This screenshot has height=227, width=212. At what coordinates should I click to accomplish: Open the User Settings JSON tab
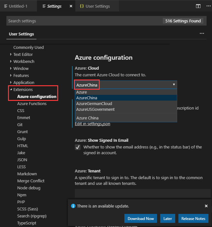(x=97, y=6)
